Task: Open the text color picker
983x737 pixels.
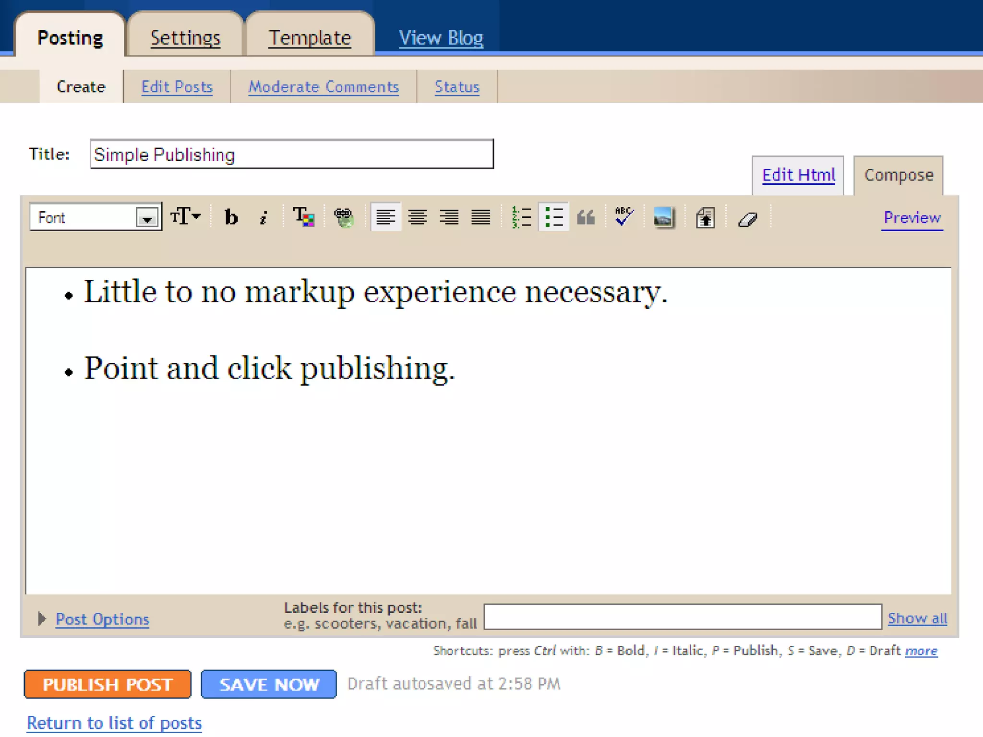Action: click(x=303, y=217)
